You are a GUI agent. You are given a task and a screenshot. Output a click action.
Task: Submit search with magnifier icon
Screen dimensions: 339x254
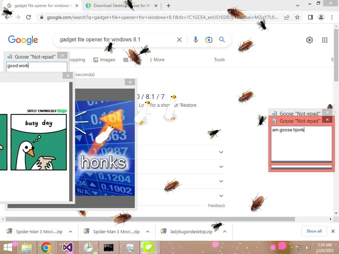222,40
